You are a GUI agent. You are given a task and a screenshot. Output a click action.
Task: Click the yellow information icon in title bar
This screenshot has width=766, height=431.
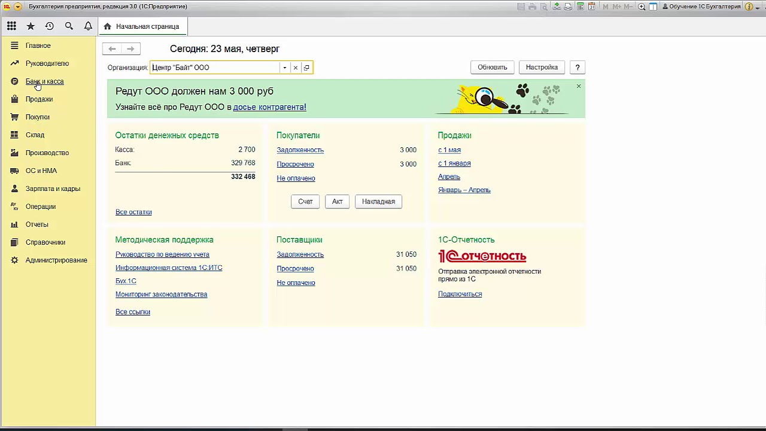tap(749, 7)
